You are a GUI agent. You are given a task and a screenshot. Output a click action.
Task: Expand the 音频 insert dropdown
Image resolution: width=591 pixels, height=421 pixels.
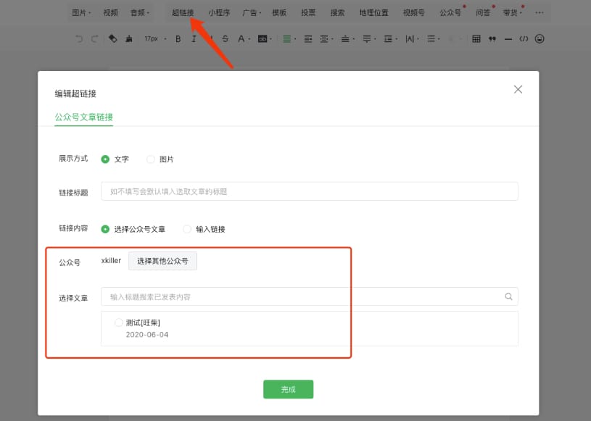click(140, 12)
